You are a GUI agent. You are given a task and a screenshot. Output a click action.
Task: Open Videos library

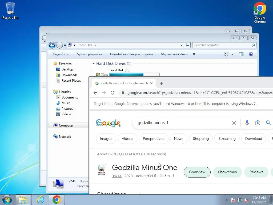coord(66,114)
